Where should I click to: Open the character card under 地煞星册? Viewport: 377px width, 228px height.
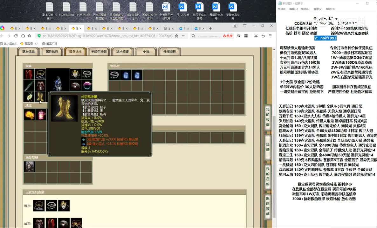(x=29, y=167)
